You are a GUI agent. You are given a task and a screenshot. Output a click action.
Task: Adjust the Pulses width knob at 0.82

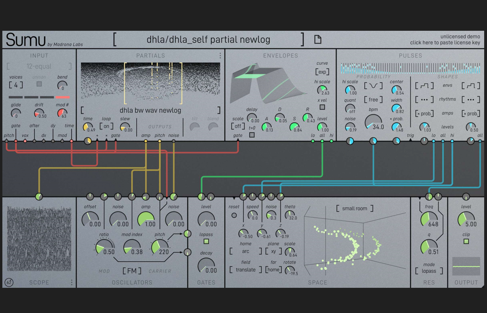click(x=396, y=109)
